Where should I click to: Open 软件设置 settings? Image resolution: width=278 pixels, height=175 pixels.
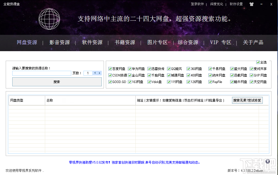coord(236,4)
